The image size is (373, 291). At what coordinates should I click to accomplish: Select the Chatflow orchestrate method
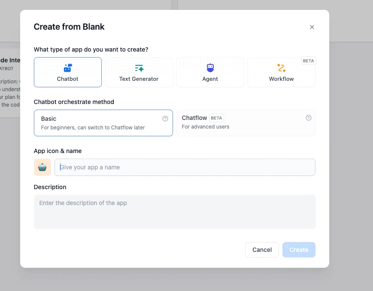point(246,123)
